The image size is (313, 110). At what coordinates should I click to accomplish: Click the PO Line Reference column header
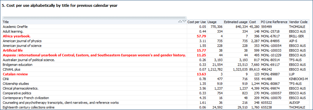274,22
